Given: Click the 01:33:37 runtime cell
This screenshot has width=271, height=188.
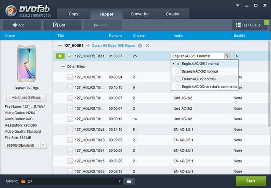Looking at the screenshot, I should click(x=115, y=56).
